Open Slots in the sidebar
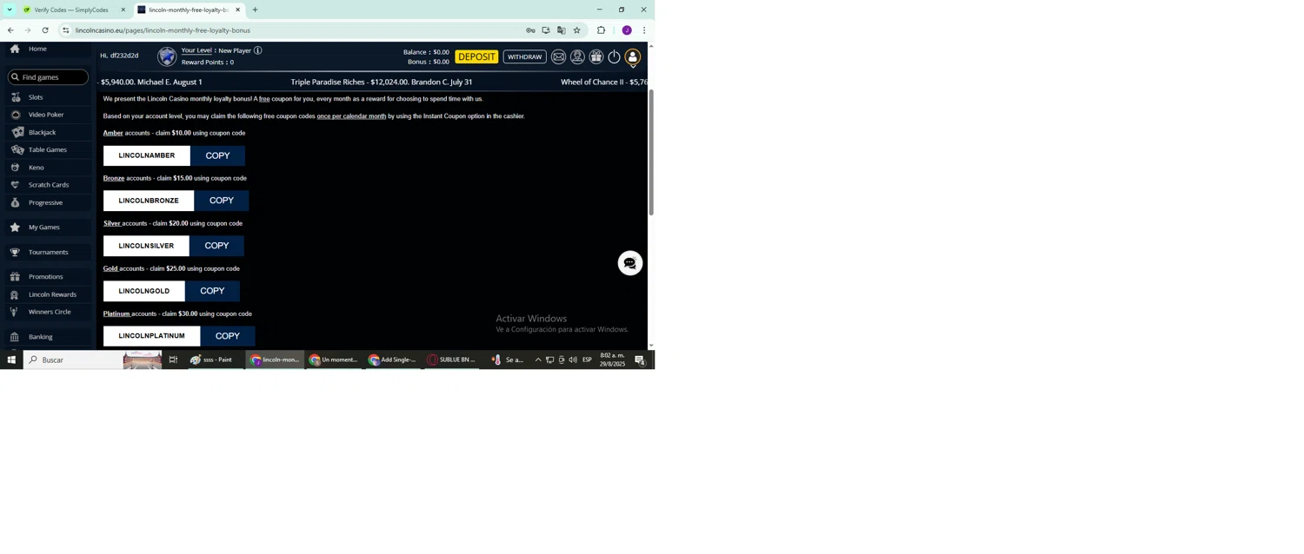This screenshot has width=1304, height=554. [36, 97]
